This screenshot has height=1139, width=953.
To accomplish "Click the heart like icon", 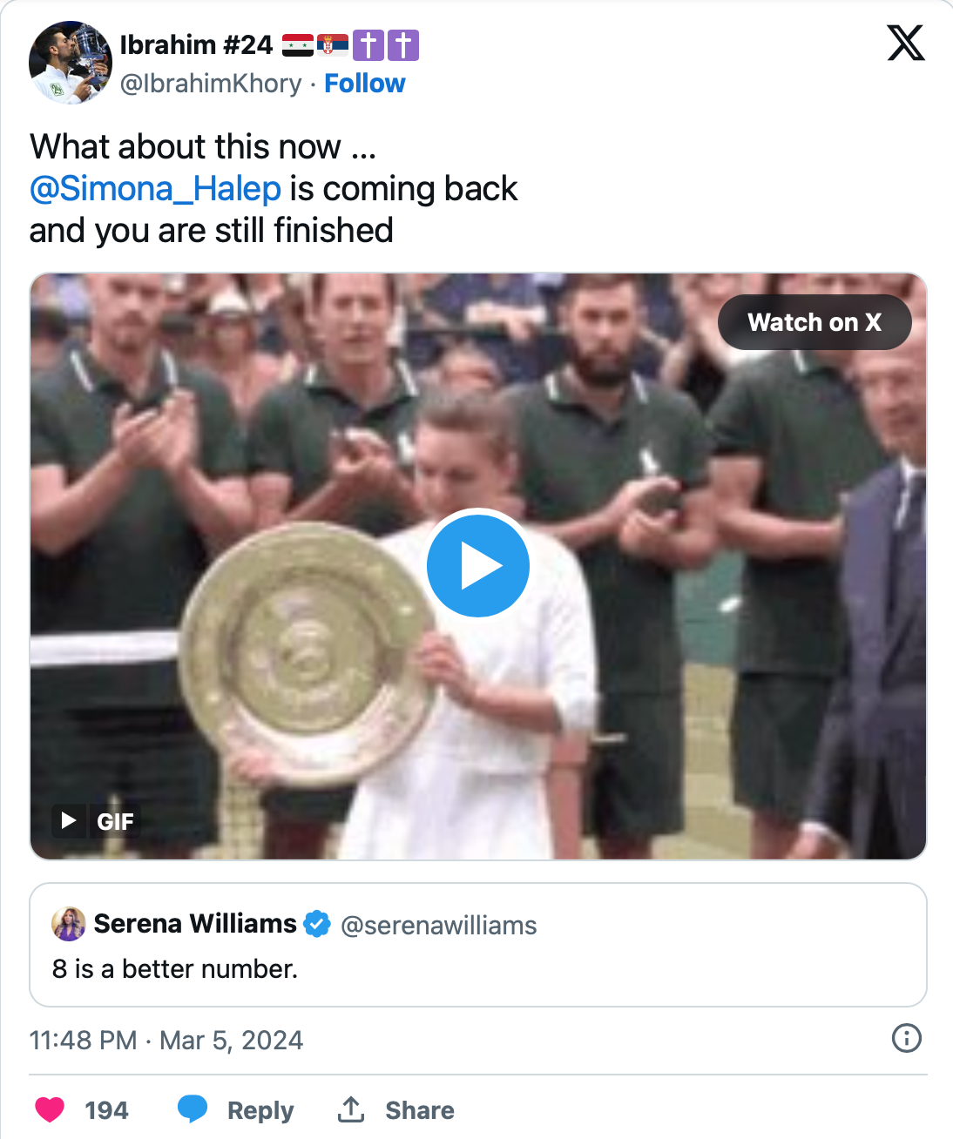I will click(50, 1109).
